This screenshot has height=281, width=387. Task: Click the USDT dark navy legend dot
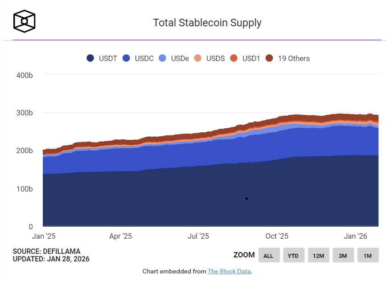coord(91,58)
